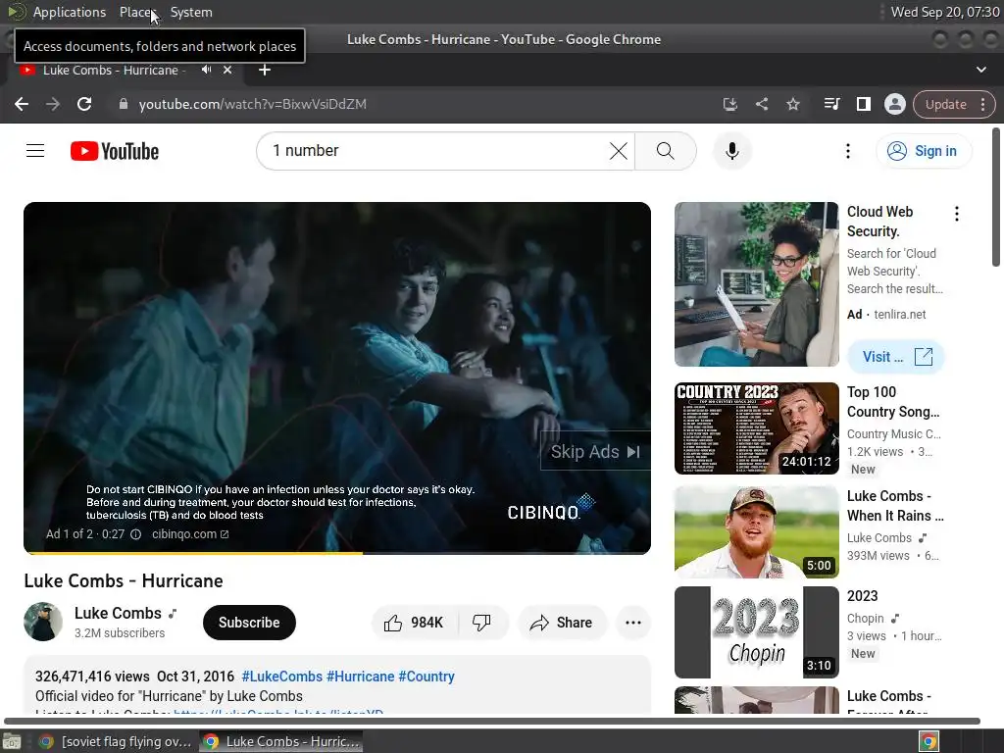Open a new browser tab
The image size is (1004, 753).
265,70
